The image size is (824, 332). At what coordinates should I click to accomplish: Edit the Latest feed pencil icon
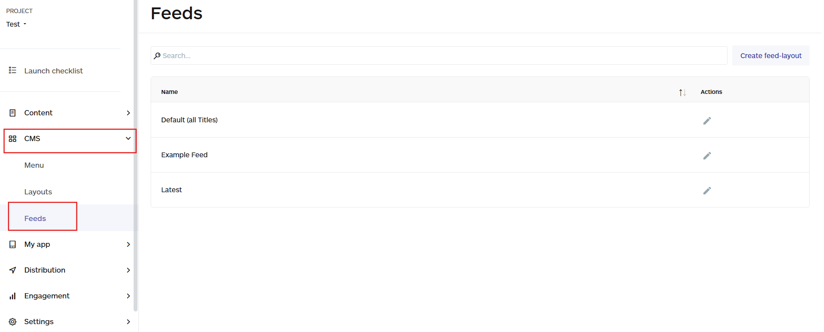click(x=707, y=190)
